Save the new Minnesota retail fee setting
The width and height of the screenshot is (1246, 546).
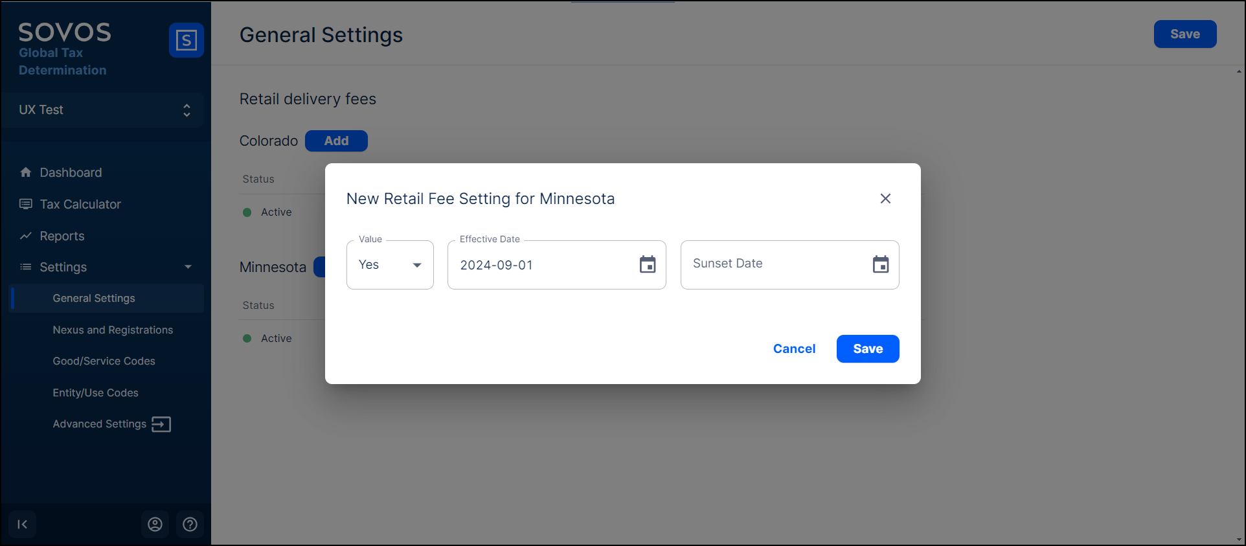pyautogui.click(x=868, y=349)
